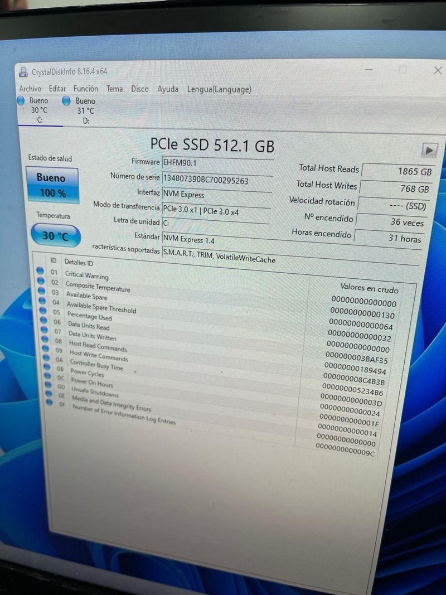446x595 pixels.
Task: Click the Total Host Reads value 1865 GB
Action: [x=398, y=171]
